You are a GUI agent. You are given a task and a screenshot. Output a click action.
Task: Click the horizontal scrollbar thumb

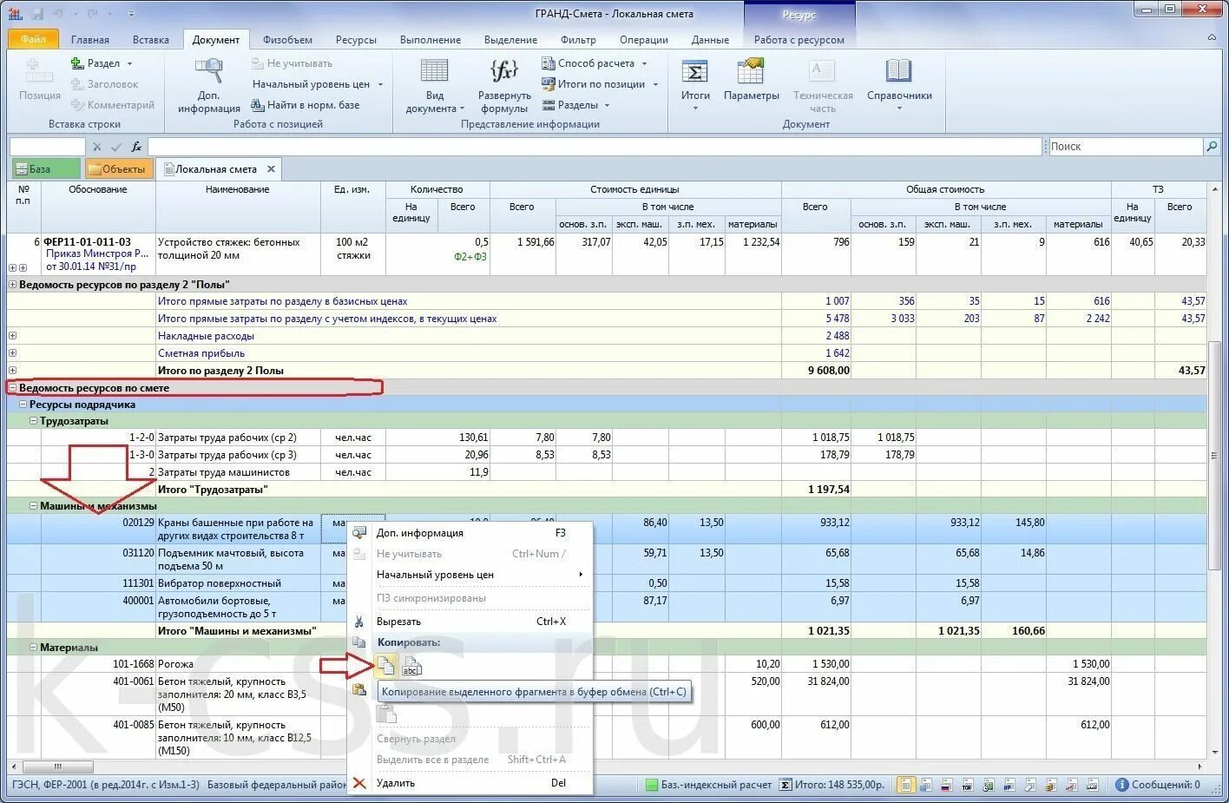pyautogui.click(x=58, y=767)
